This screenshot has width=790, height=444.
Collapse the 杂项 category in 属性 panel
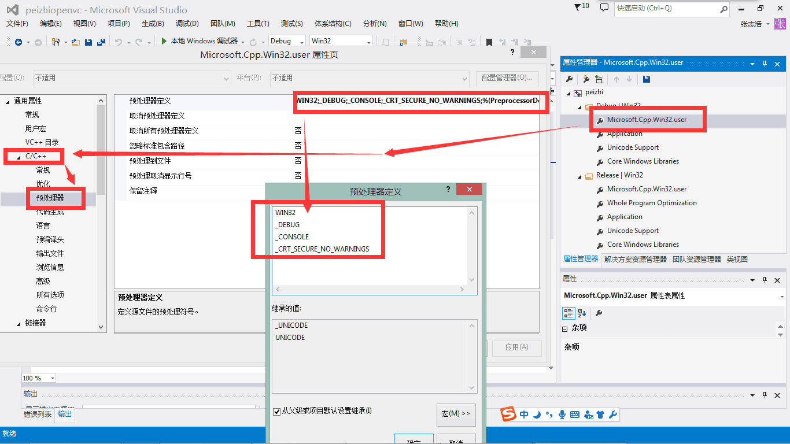click(x=565, y=328)
